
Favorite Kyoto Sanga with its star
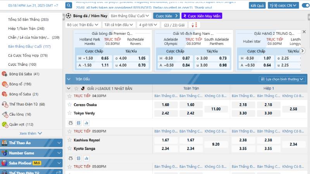click(69, 148)
